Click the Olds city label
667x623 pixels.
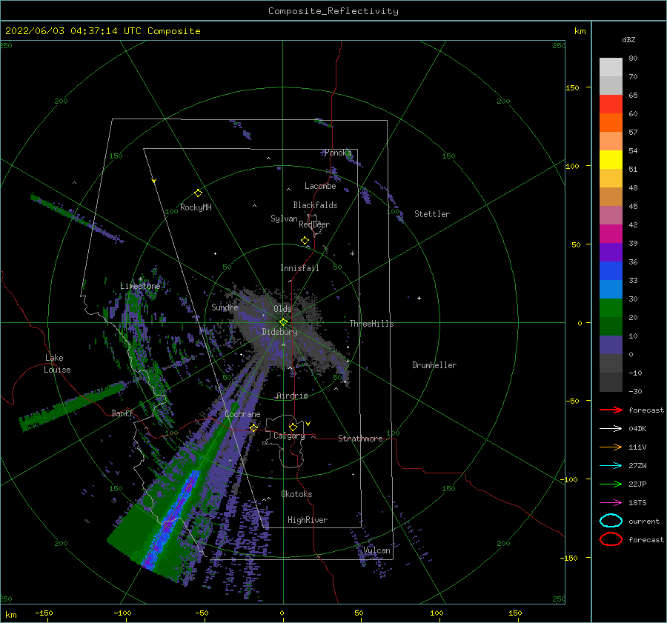[282, 309]
